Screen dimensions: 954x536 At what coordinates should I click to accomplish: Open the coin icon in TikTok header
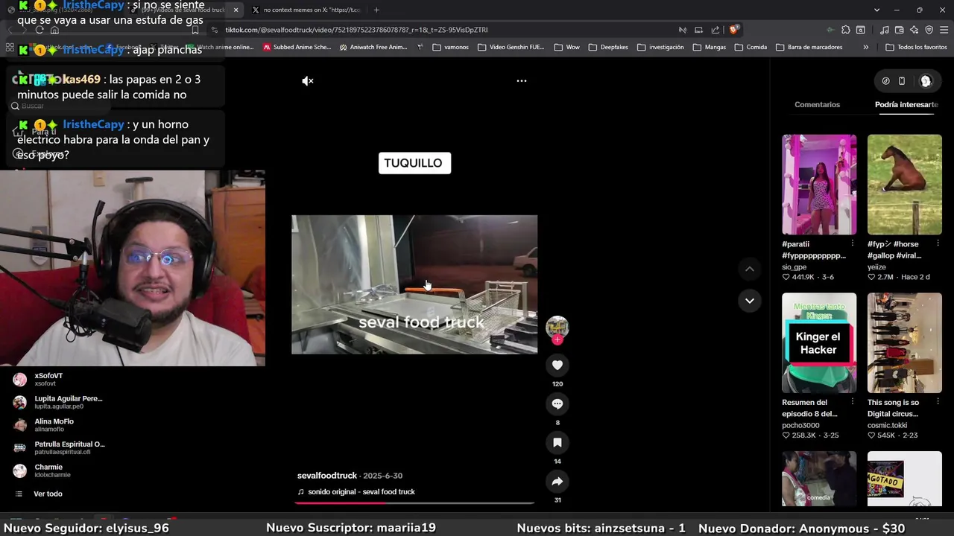click(x=885, y=81)
